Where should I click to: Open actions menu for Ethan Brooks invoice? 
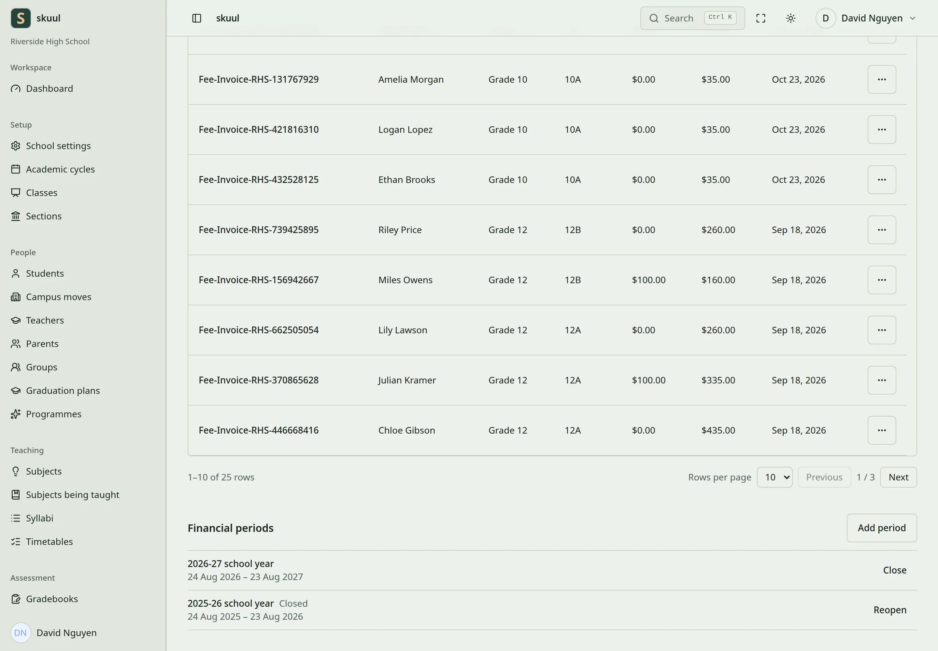[882, 180]
